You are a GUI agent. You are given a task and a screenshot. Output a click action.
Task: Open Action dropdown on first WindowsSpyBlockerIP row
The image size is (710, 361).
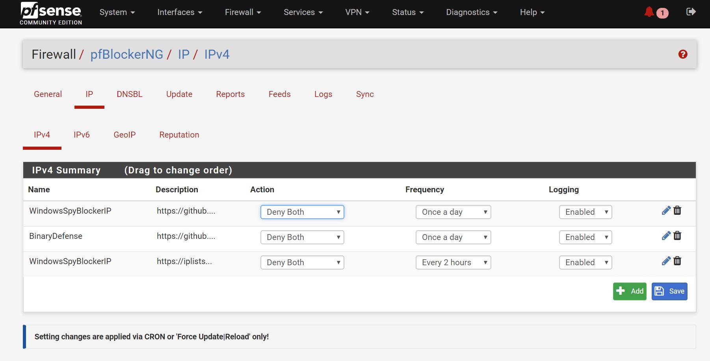click(302, 212)
